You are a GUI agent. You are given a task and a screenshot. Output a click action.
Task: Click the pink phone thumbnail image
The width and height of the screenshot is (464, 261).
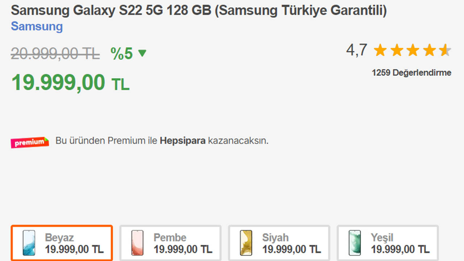coord(138,243)
